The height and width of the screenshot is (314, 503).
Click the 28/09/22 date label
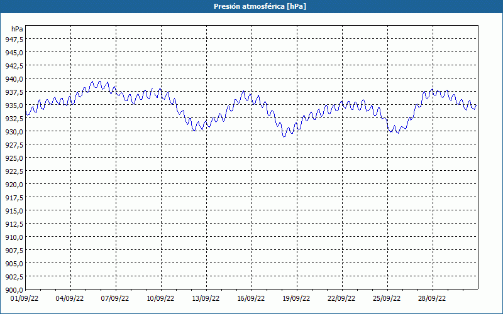432,299
